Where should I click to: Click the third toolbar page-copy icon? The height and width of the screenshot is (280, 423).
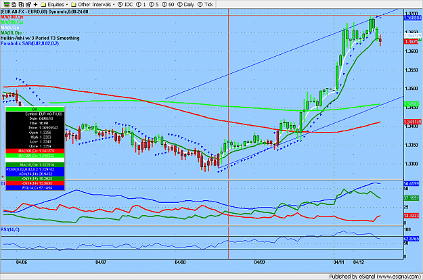[21, 4]
